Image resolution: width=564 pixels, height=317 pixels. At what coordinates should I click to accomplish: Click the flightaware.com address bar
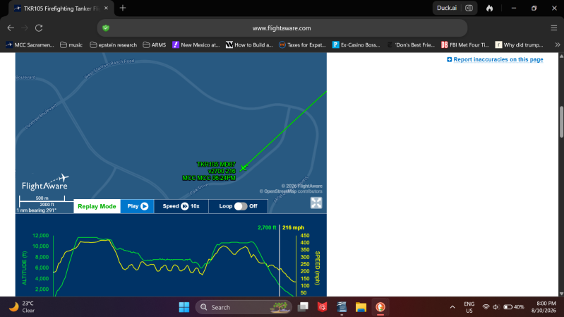[x=282, y=28]
